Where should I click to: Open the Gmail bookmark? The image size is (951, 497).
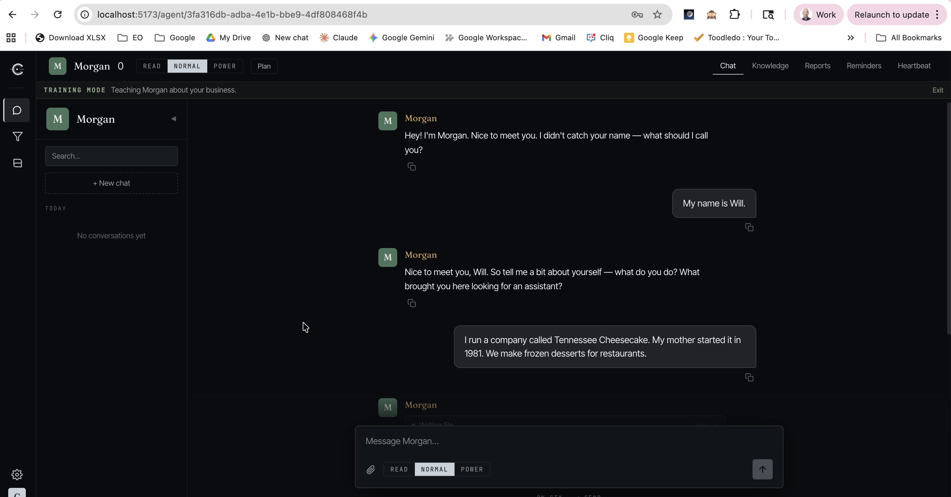point(558,38)
